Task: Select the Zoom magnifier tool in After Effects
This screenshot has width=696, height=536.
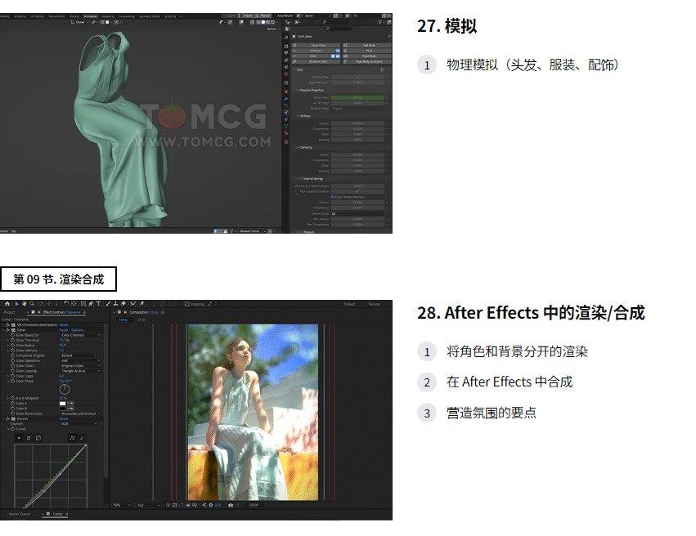Action: 32,304
